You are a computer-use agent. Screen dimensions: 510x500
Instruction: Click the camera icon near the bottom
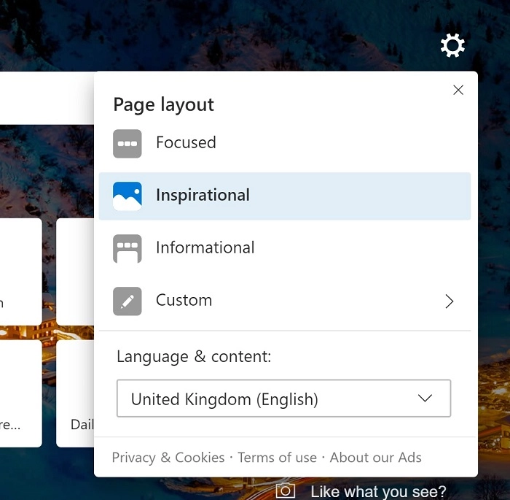tap(286, 491)
